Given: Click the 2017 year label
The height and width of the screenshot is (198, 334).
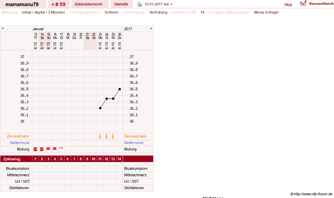Looking at the screenshot, I should tap(128, 29).
